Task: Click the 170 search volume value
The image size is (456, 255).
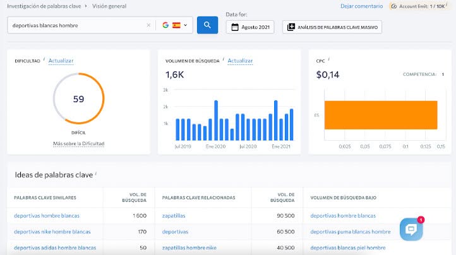Action: coord(142,232)
